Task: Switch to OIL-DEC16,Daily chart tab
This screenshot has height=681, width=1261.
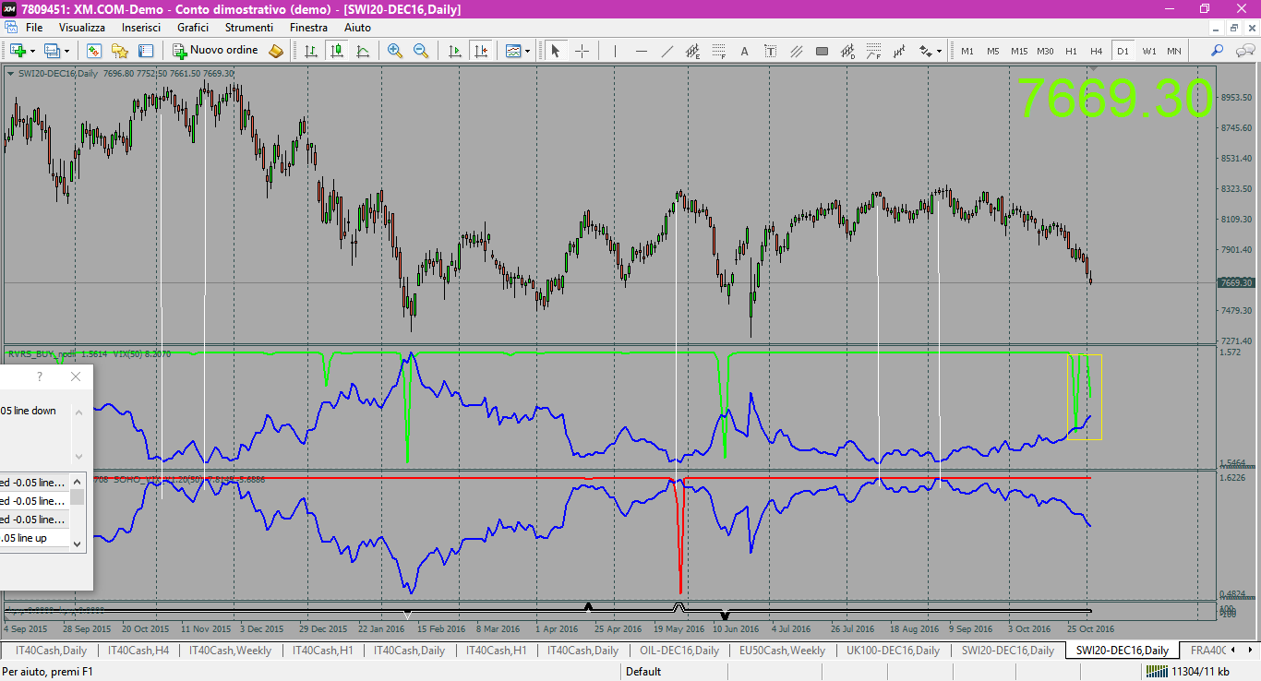Action: 679,651
